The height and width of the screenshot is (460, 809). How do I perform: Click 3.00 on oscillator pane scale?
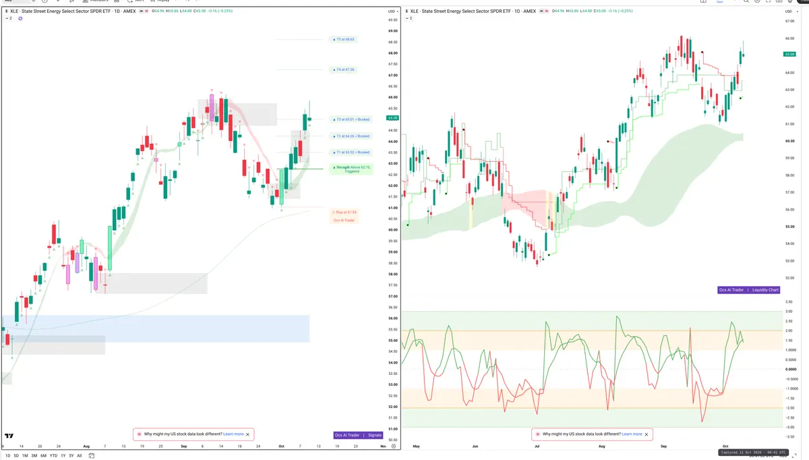coord(788,312)
